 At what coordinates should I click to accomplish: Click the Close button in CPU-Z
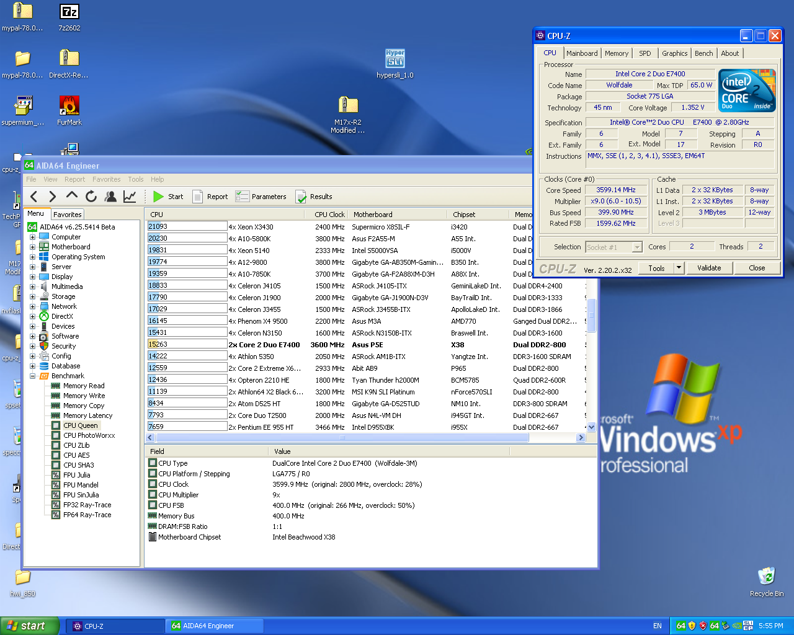757,268
